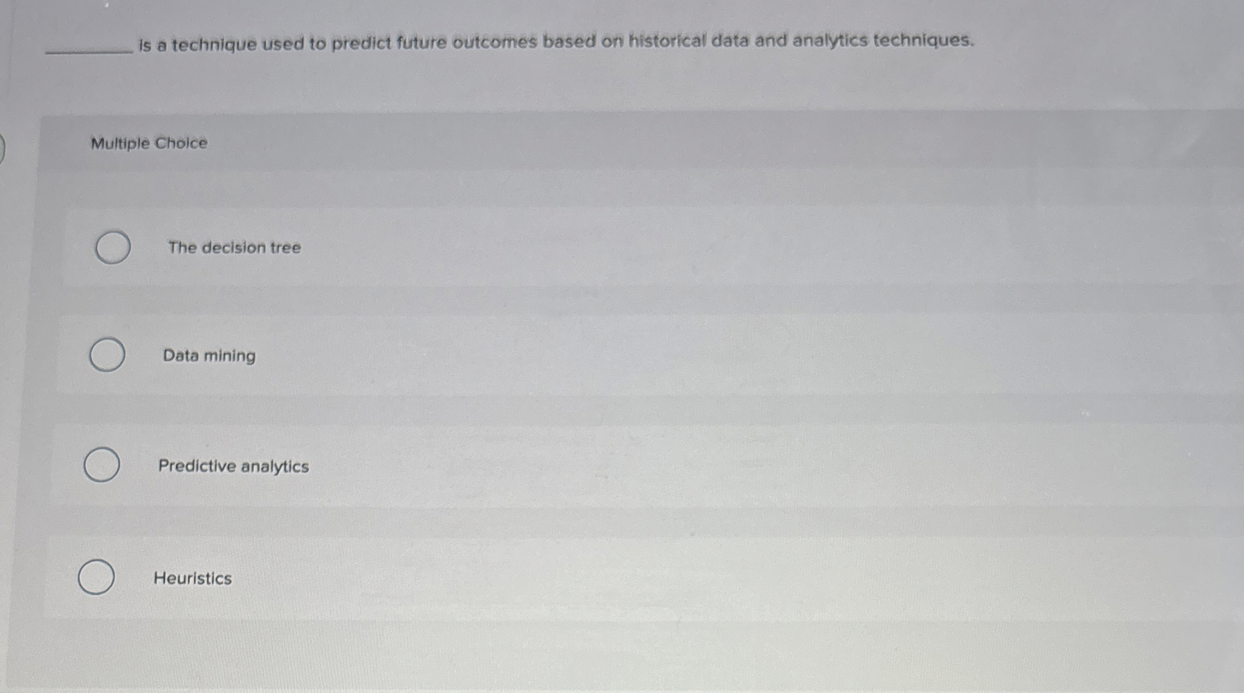
Task: Select the radio button for Heuristics
Action: pos(97,578)
